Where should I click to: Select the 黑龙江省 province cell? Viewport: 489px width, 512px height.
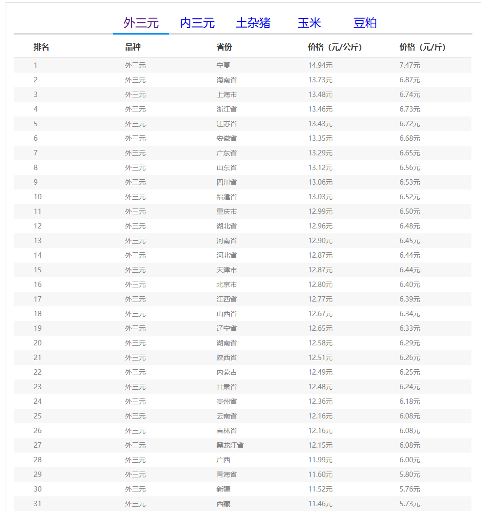[230, 445]
